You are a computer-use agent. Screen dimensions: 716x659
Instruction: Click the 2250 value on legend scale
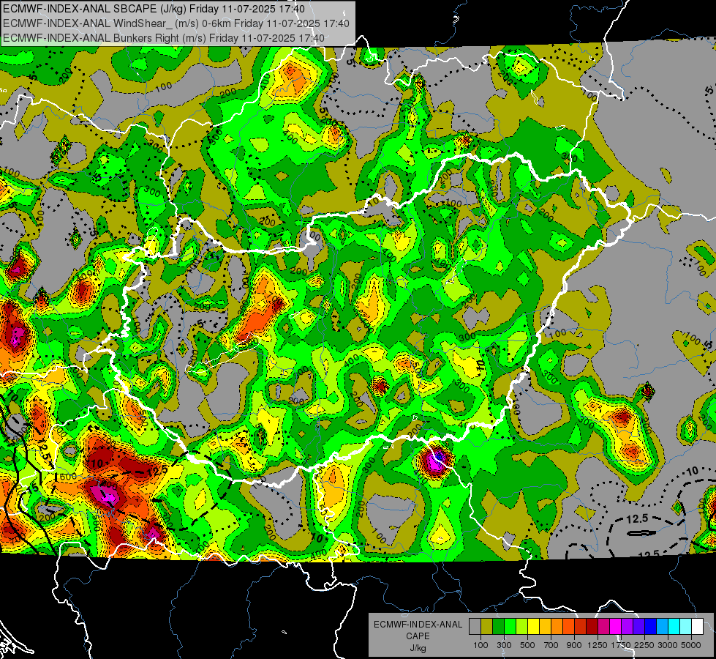coord(644,645)
